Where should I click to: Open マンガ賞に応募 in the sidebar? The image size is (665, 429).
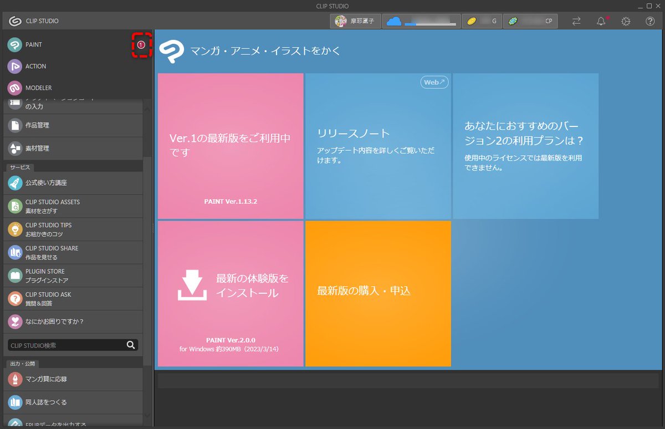click(73, 379)
